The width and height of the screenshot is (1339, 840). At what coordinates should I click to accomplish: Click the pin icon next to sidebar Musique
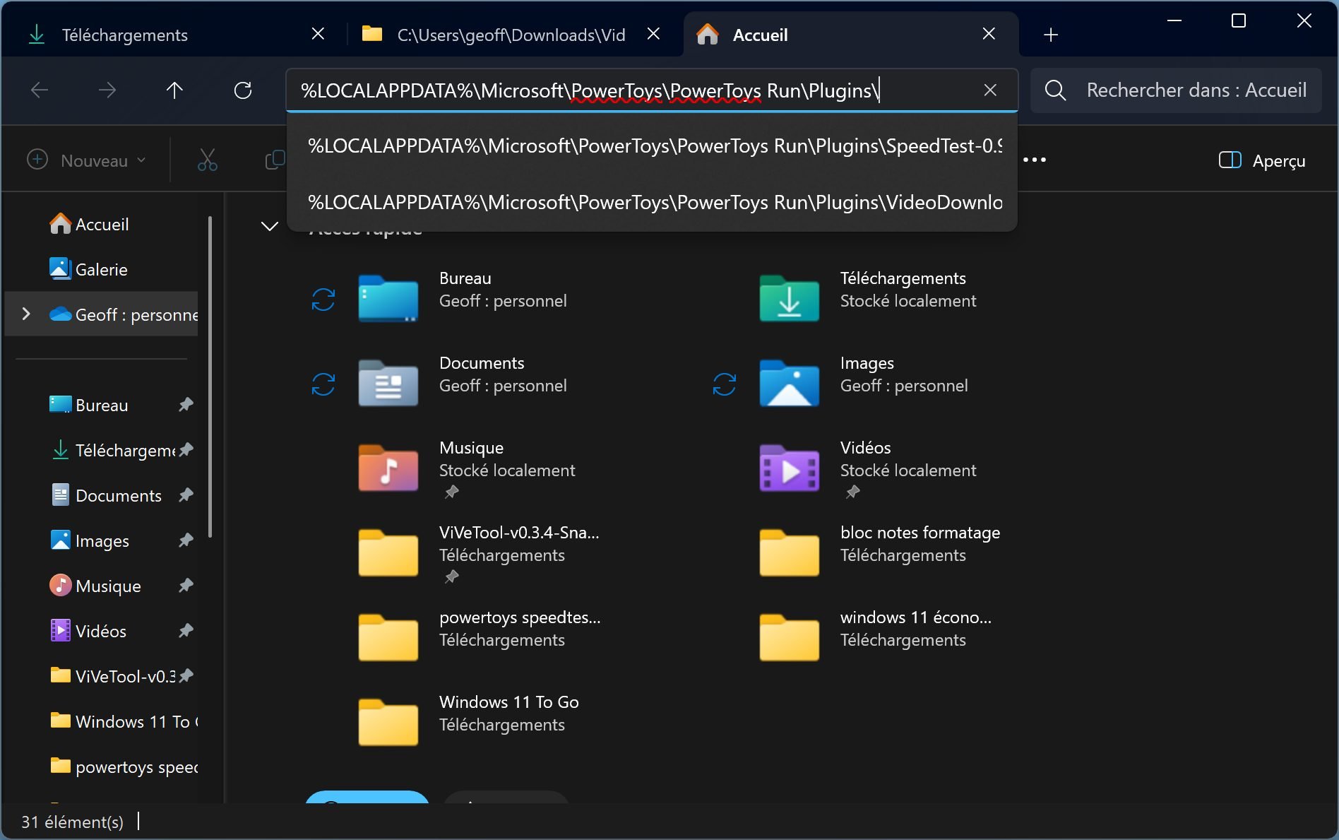pyautogui.click(x=186, y=586)
